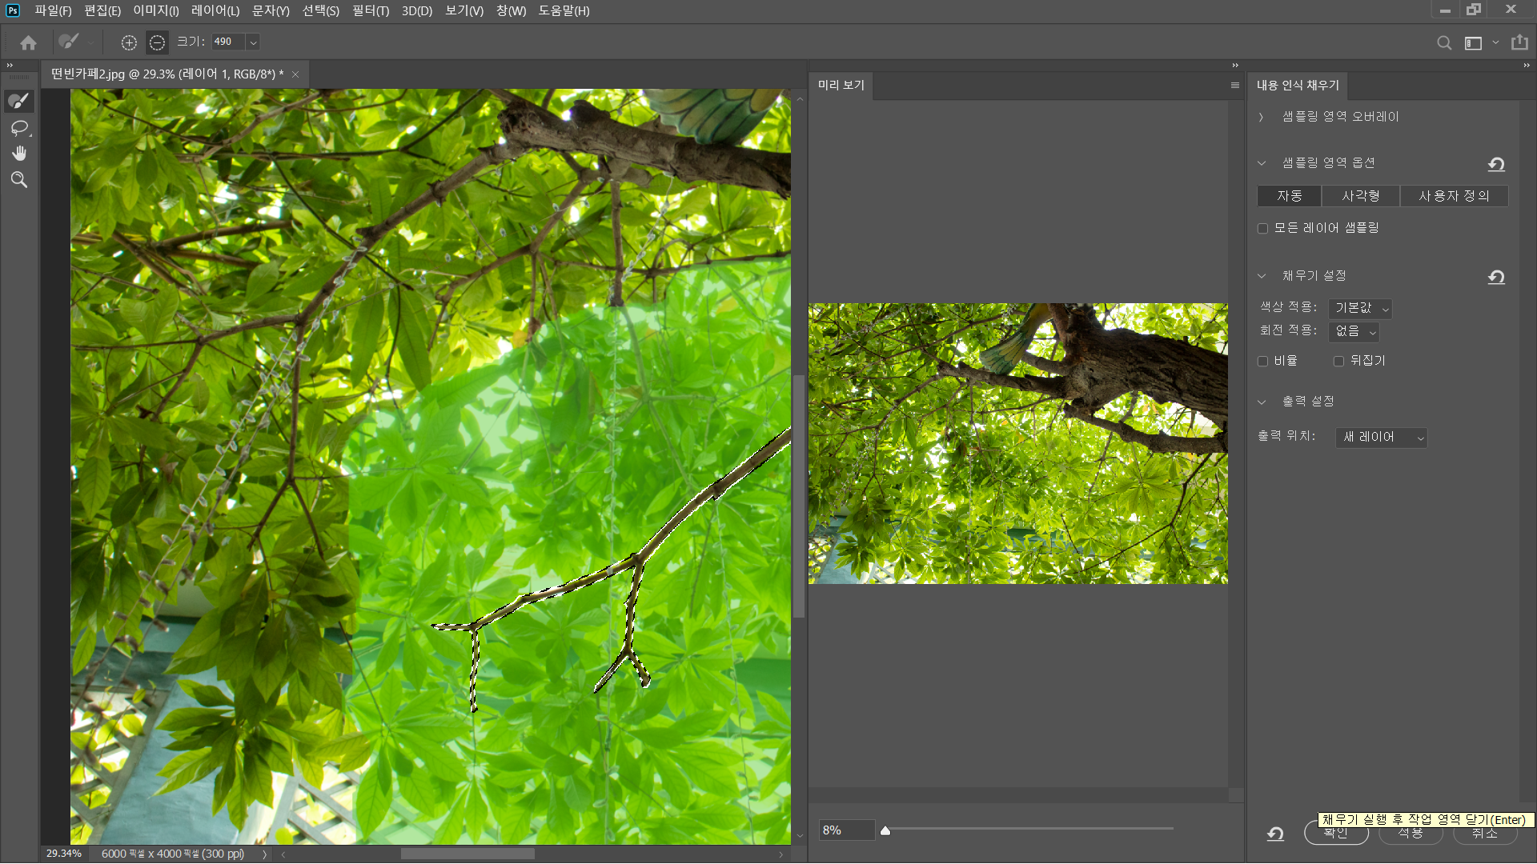Select the Sampling Brush tool
Image resolution: width=1537 pixels, height=864 pixels.
19,101
